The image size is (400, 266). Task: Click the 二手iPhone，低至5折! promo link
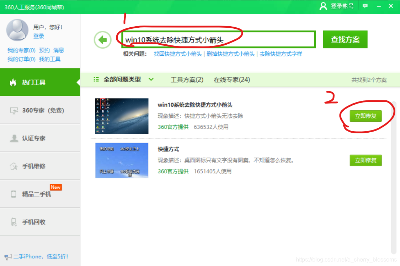click(x=41, y=256)
